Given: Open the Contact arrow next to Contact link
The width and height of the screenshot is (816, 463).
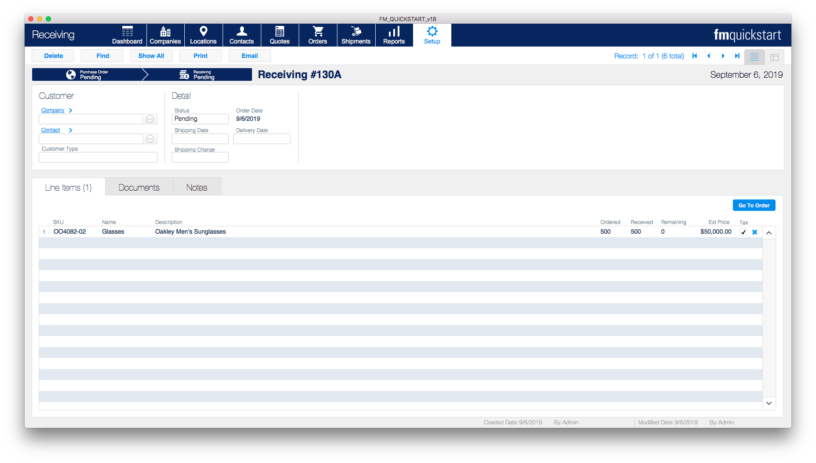Looking at the screenshot, I should pos(70,130).
